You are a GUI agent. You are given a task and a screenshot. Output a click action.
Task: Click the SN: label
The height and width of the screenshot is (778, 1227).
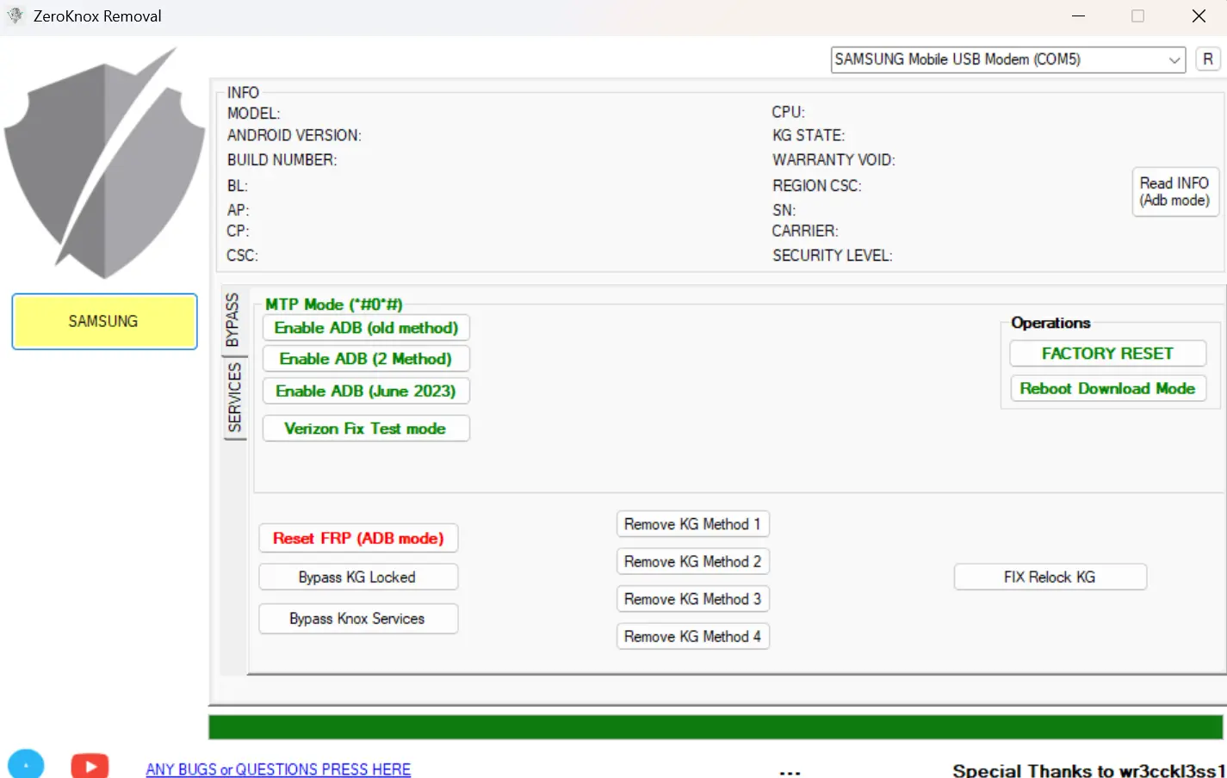[784, 210]
